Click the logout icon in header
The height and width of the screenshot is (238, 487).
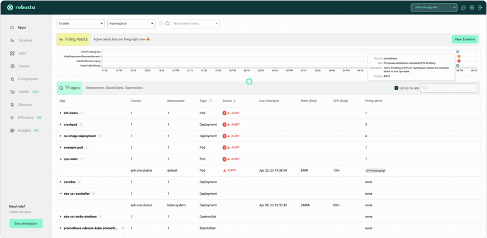480,7
